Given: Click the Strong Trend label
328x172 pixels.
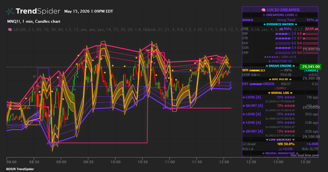Looking at the screenshot, I should pyautogui.click(x=286, y=20).
